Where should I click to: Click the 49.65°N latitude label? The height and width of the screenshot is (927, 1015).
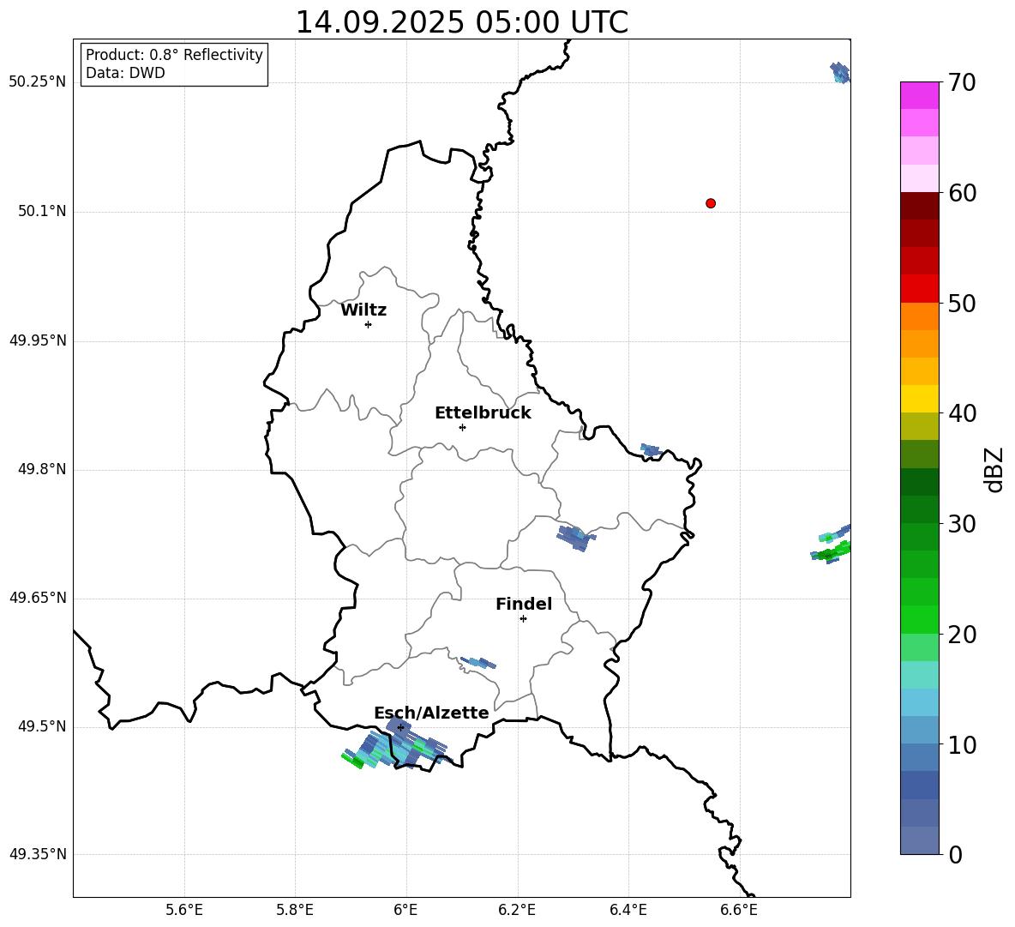point(38,598)
